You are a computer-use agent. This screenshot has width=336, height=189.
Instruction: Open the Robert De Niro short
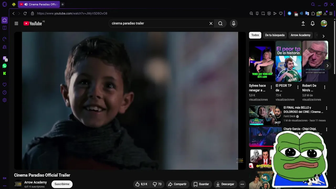point(315,61)
